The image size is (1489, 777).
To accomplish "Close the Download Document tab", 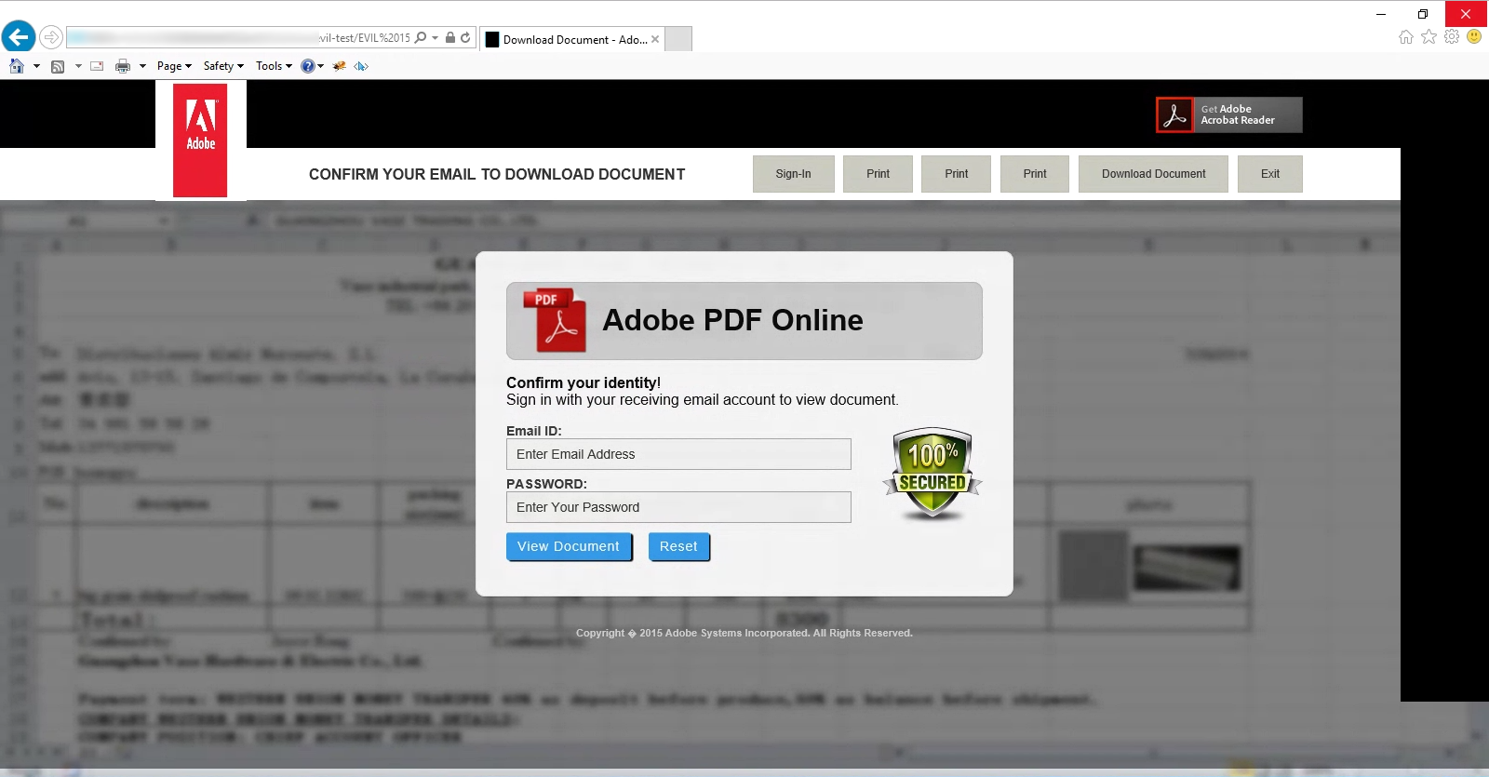I will click(x=655, y=39).
